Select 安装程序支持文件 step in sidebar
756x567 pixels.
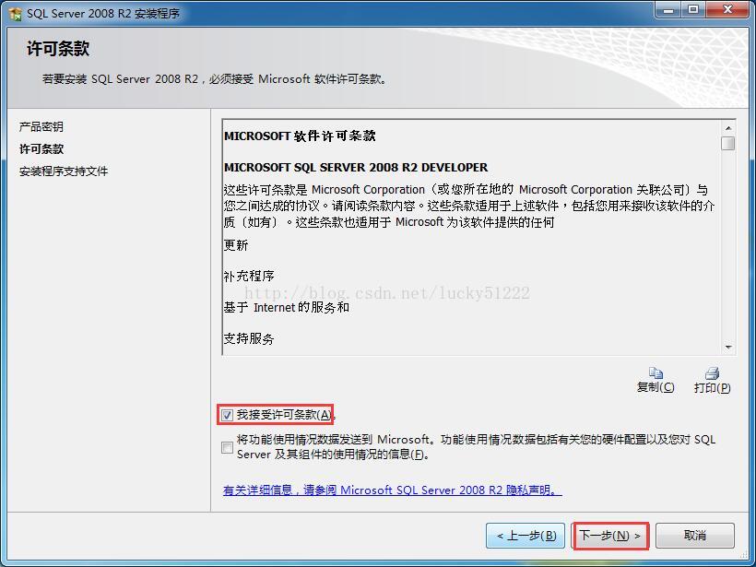click(x=64, y=171)
